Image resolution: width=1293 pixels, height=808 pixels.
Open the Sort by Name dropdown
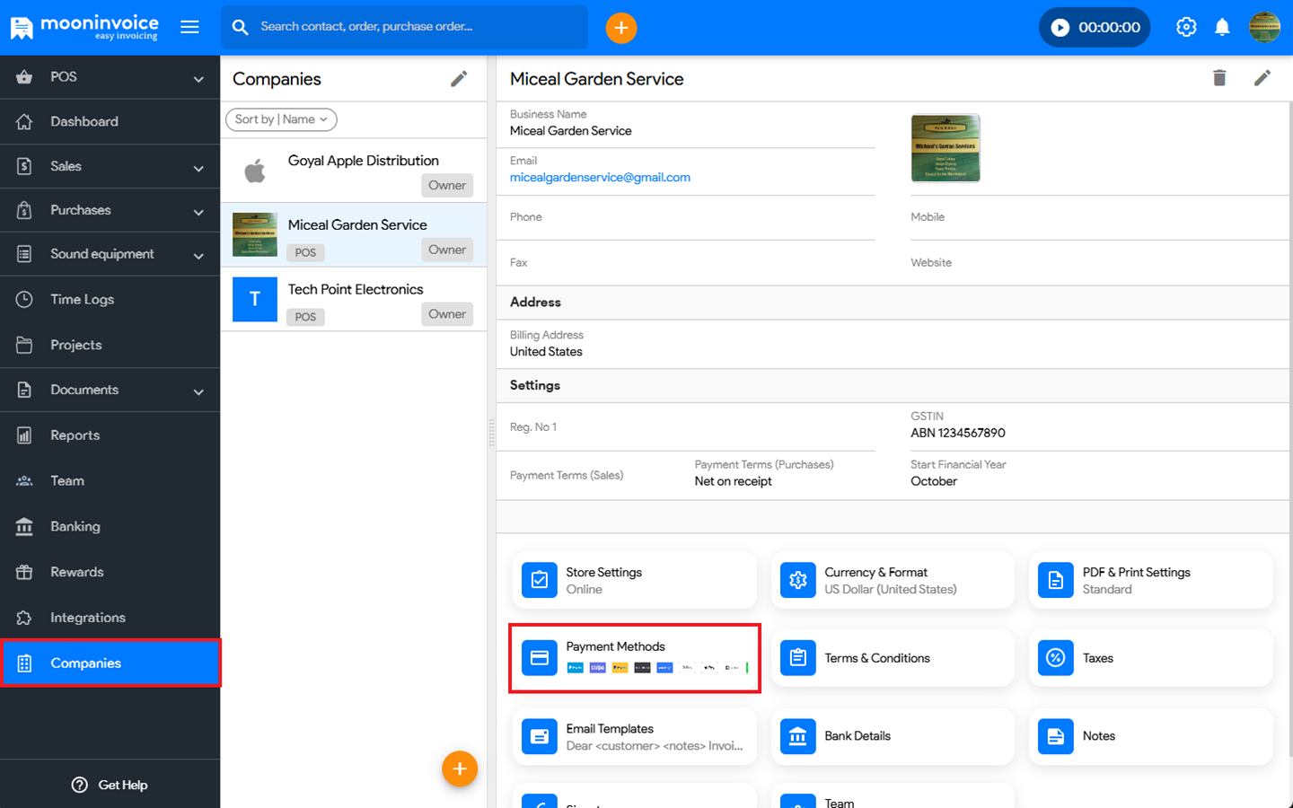tap(281, 119)
